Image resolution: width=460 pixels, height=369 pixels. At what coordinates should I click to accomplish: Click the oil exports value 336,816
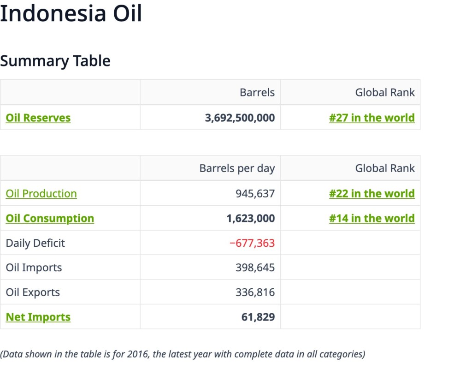(x=255, y=292)
